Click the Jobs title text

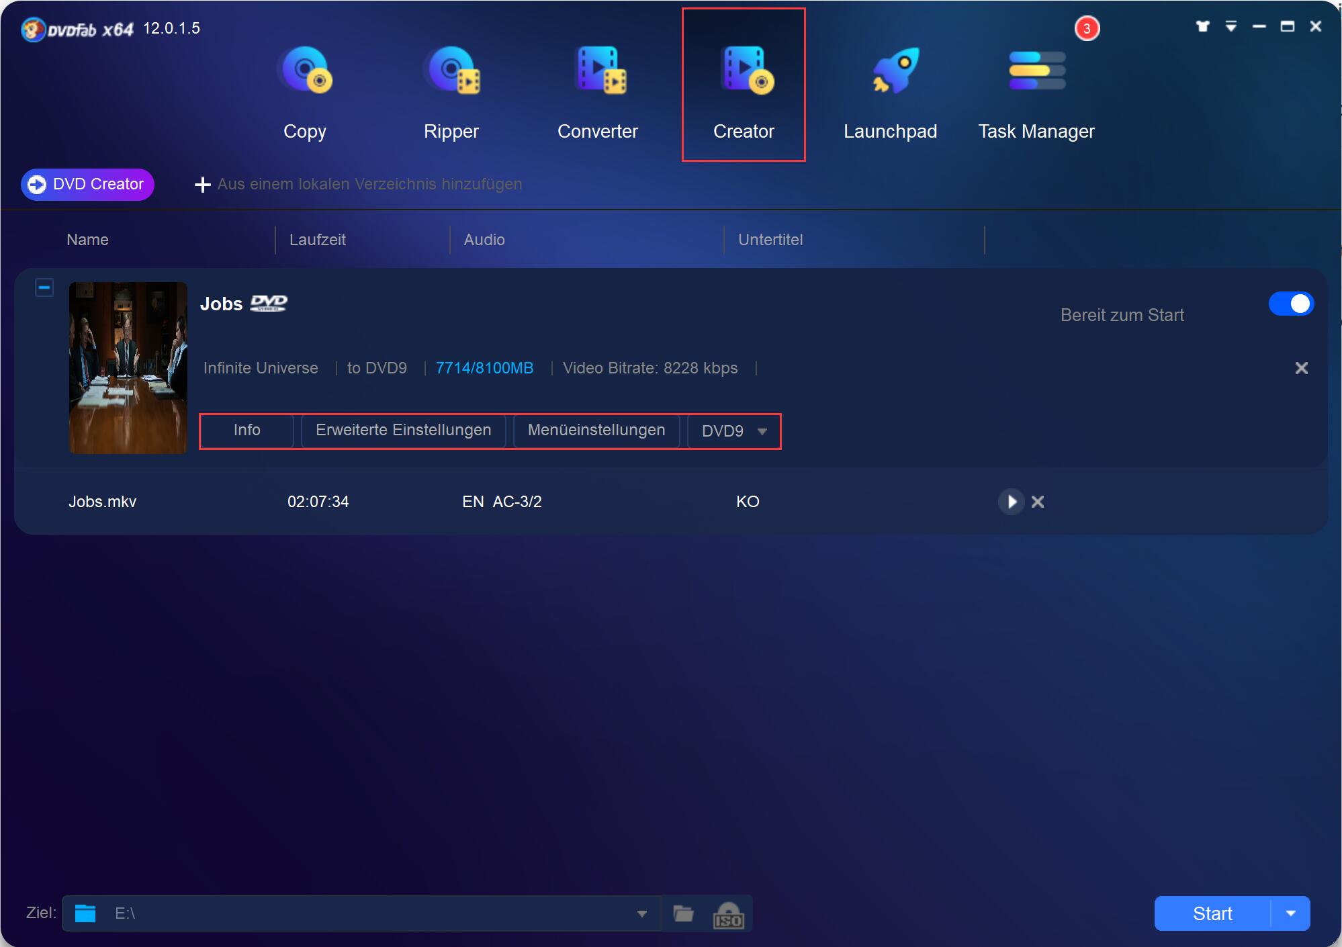(x=221, y=304)
